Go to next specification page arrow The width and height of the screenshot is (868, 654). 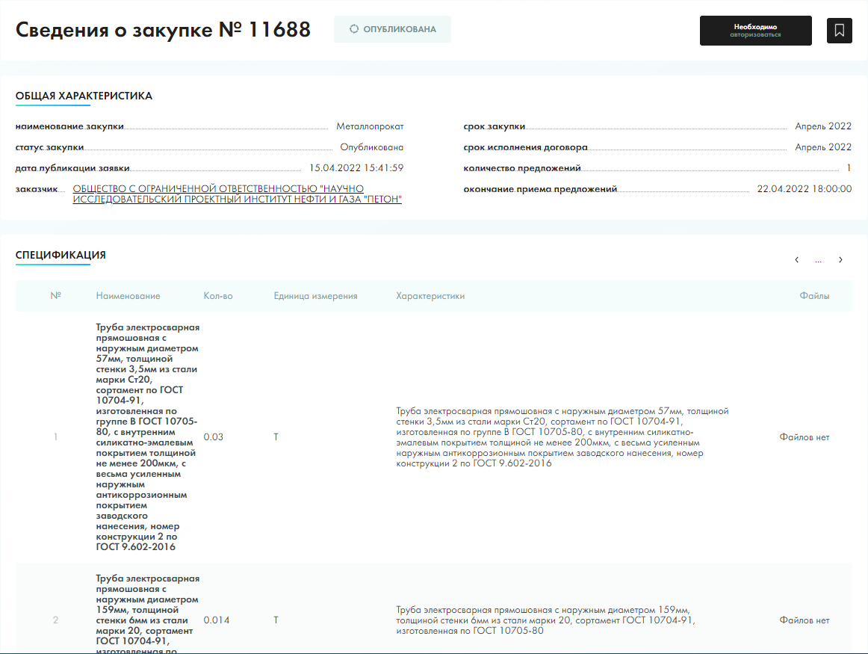840,259
